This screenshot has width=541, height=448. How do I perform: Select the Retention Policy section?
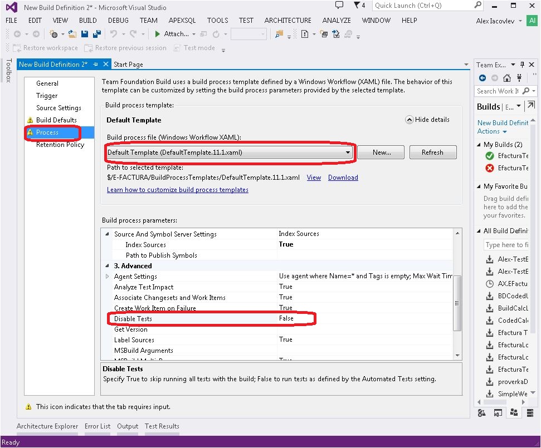click(x=60, y=145)
